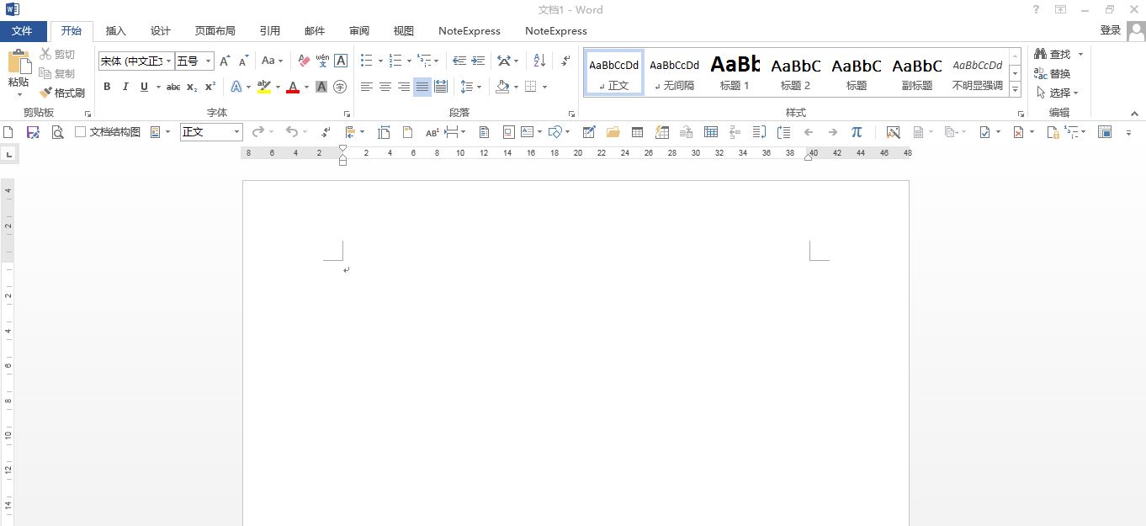Apply italic formatting

click(x=125, y=87)
